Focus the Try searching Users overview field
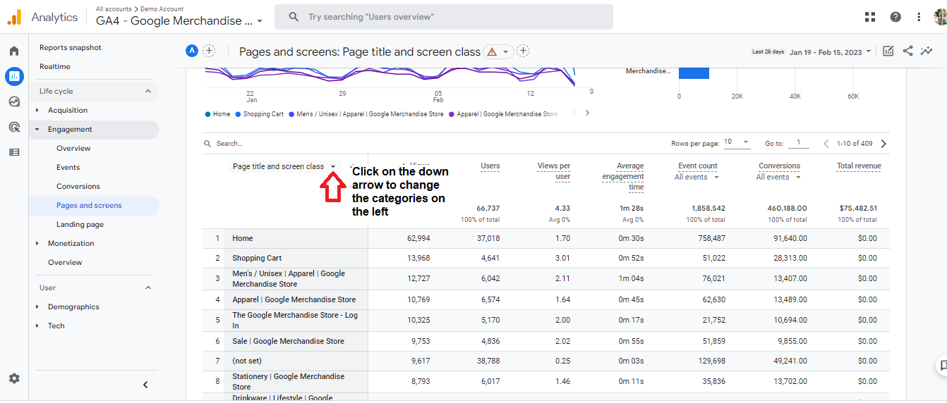 point(443,17)
